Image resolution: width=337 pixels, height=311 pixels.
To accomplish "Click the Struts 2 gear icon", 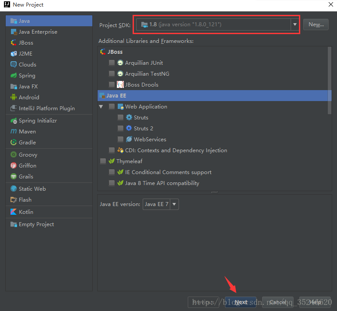I will coord(129,128).
